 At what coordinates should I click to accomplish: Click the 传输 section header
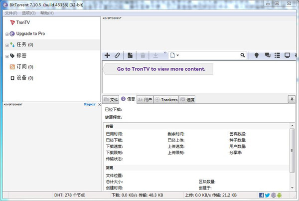tap(110, 126)
